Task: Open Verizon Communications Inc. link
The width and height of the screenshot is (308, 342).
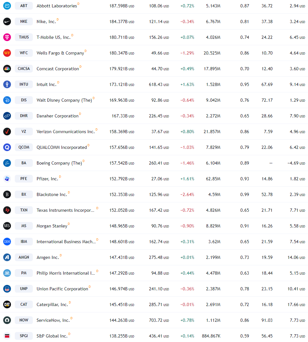Action: (66, 132)
